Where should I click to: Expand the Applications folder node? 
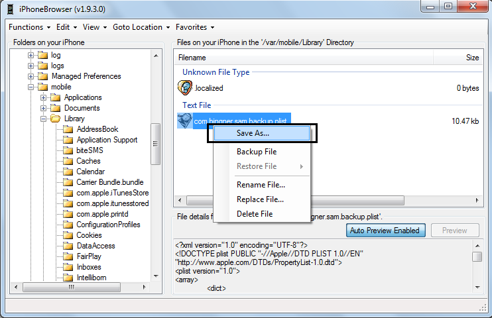tap(44, 98)
